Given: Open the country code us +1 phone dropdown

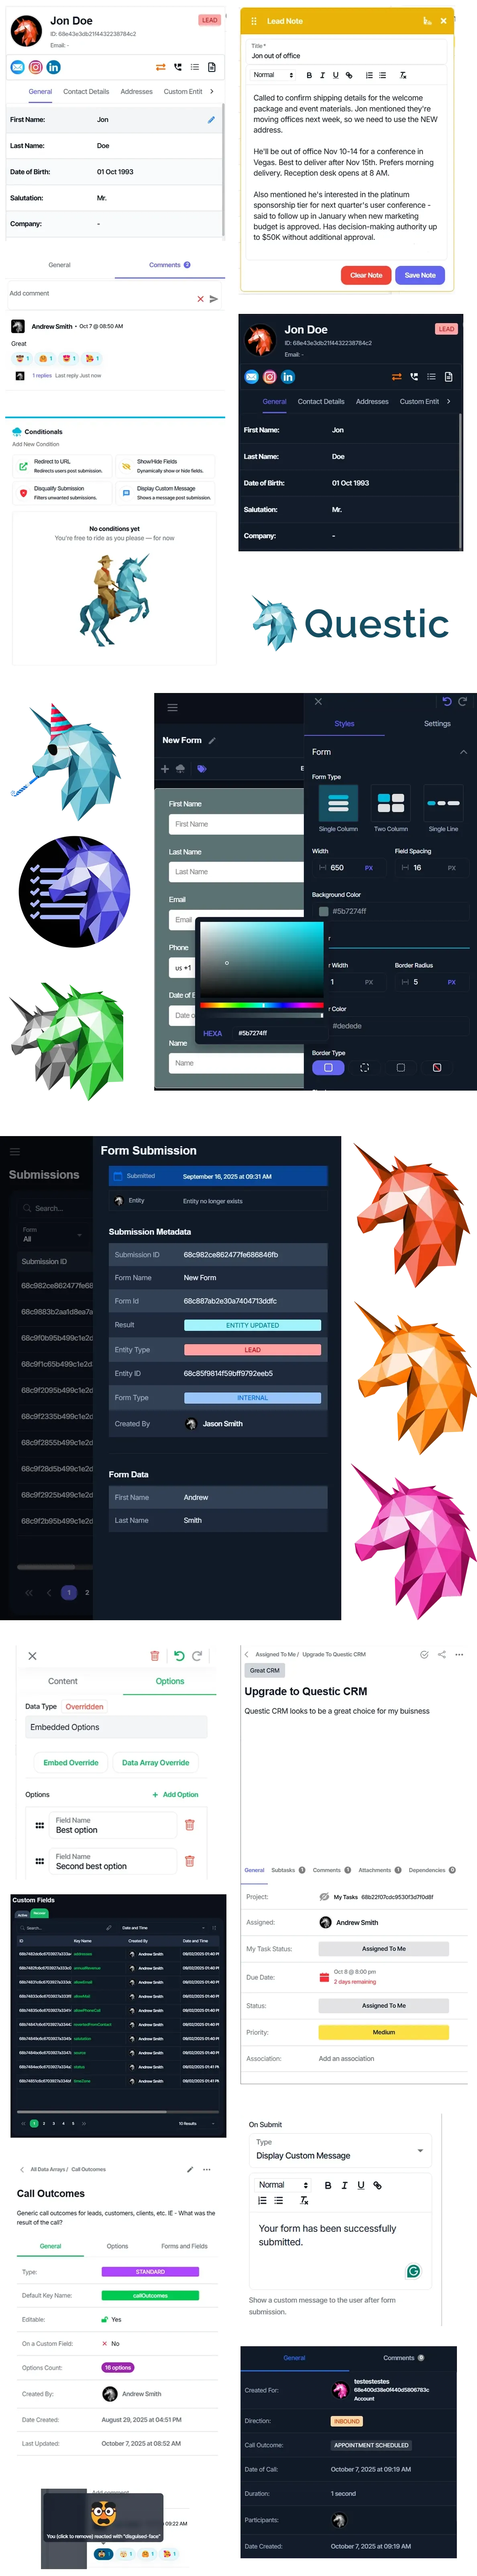Looking at the screenshot, I should (x=183, y=968).
